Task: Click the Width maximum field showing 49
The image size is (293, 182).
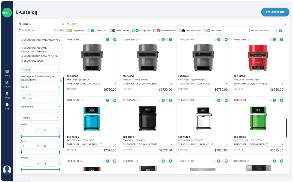Action: pyautogui.click(x=50, y=130)
